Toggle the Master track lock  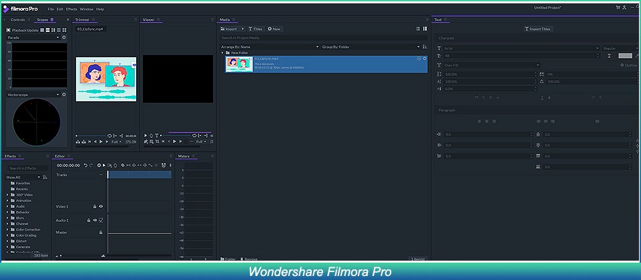(101, 232)
